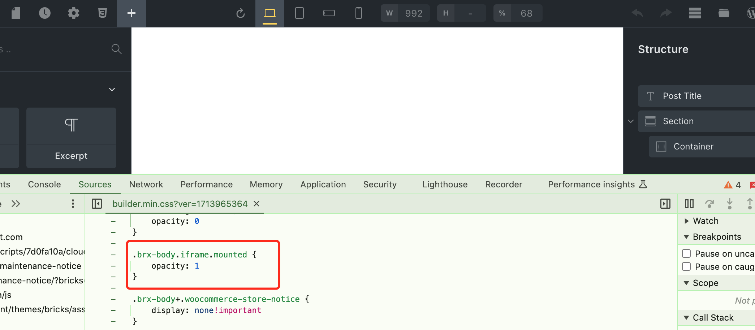Select the builder.min.css file tab
Screen dimensions: 755x330
tap(180, 204)
